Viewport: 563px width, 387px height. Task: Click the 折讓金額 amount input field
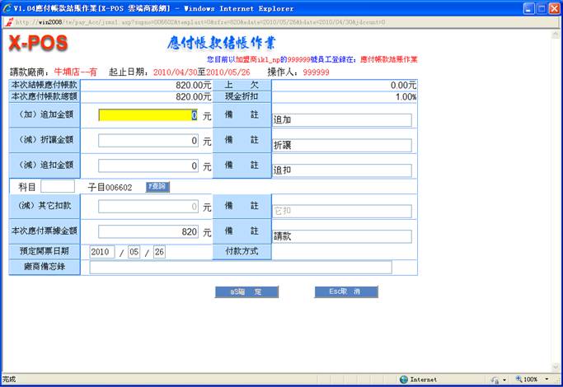click(x=148, y=141)
